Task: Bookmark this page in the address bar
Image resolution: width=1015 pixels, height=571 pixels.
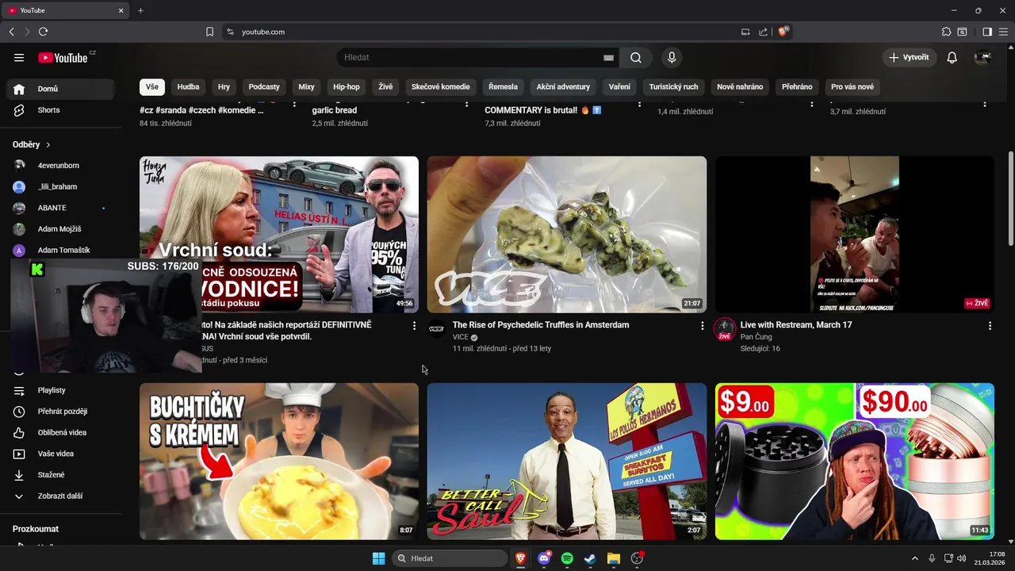Action: (209, 32)
